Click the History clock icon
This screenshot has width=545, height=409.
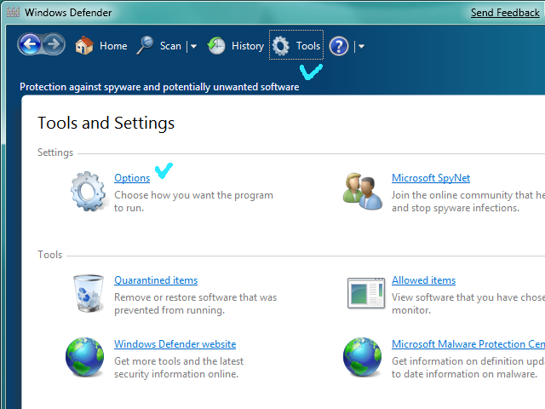pyautogui.click(x=216, y=45)
